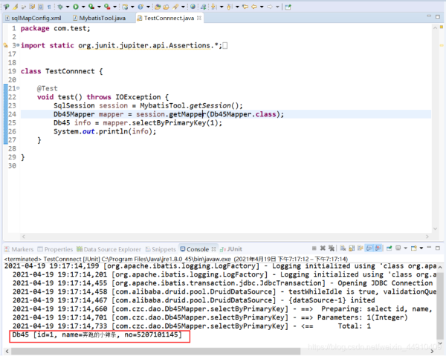Open the New Java Class dropdown arrow

coord(148,7)
